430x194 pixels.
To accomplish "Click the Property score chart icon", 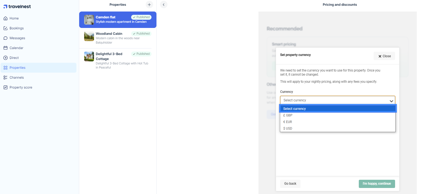I will tap(5, 87).
